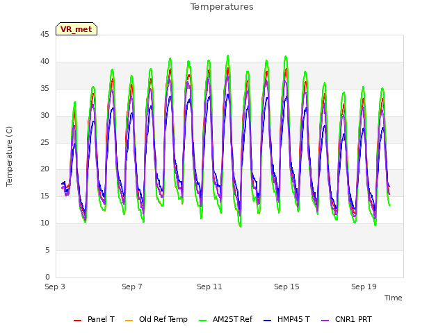Image resolution: width=445 pixels, height=333 pixels.
Task: Toggle the HMP45 T legend entry
Action: pos(286,319)
